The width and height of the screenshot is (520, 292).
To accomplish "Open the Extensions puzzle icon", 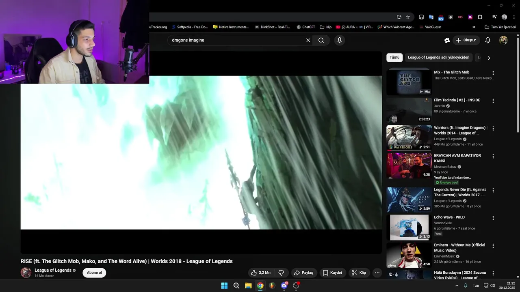I will 480,17.
